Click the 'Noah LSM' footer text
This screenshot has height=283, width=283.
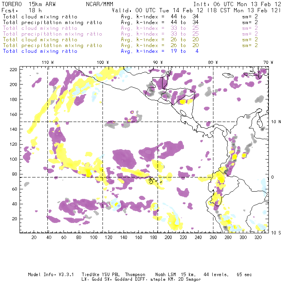point(166,275)
